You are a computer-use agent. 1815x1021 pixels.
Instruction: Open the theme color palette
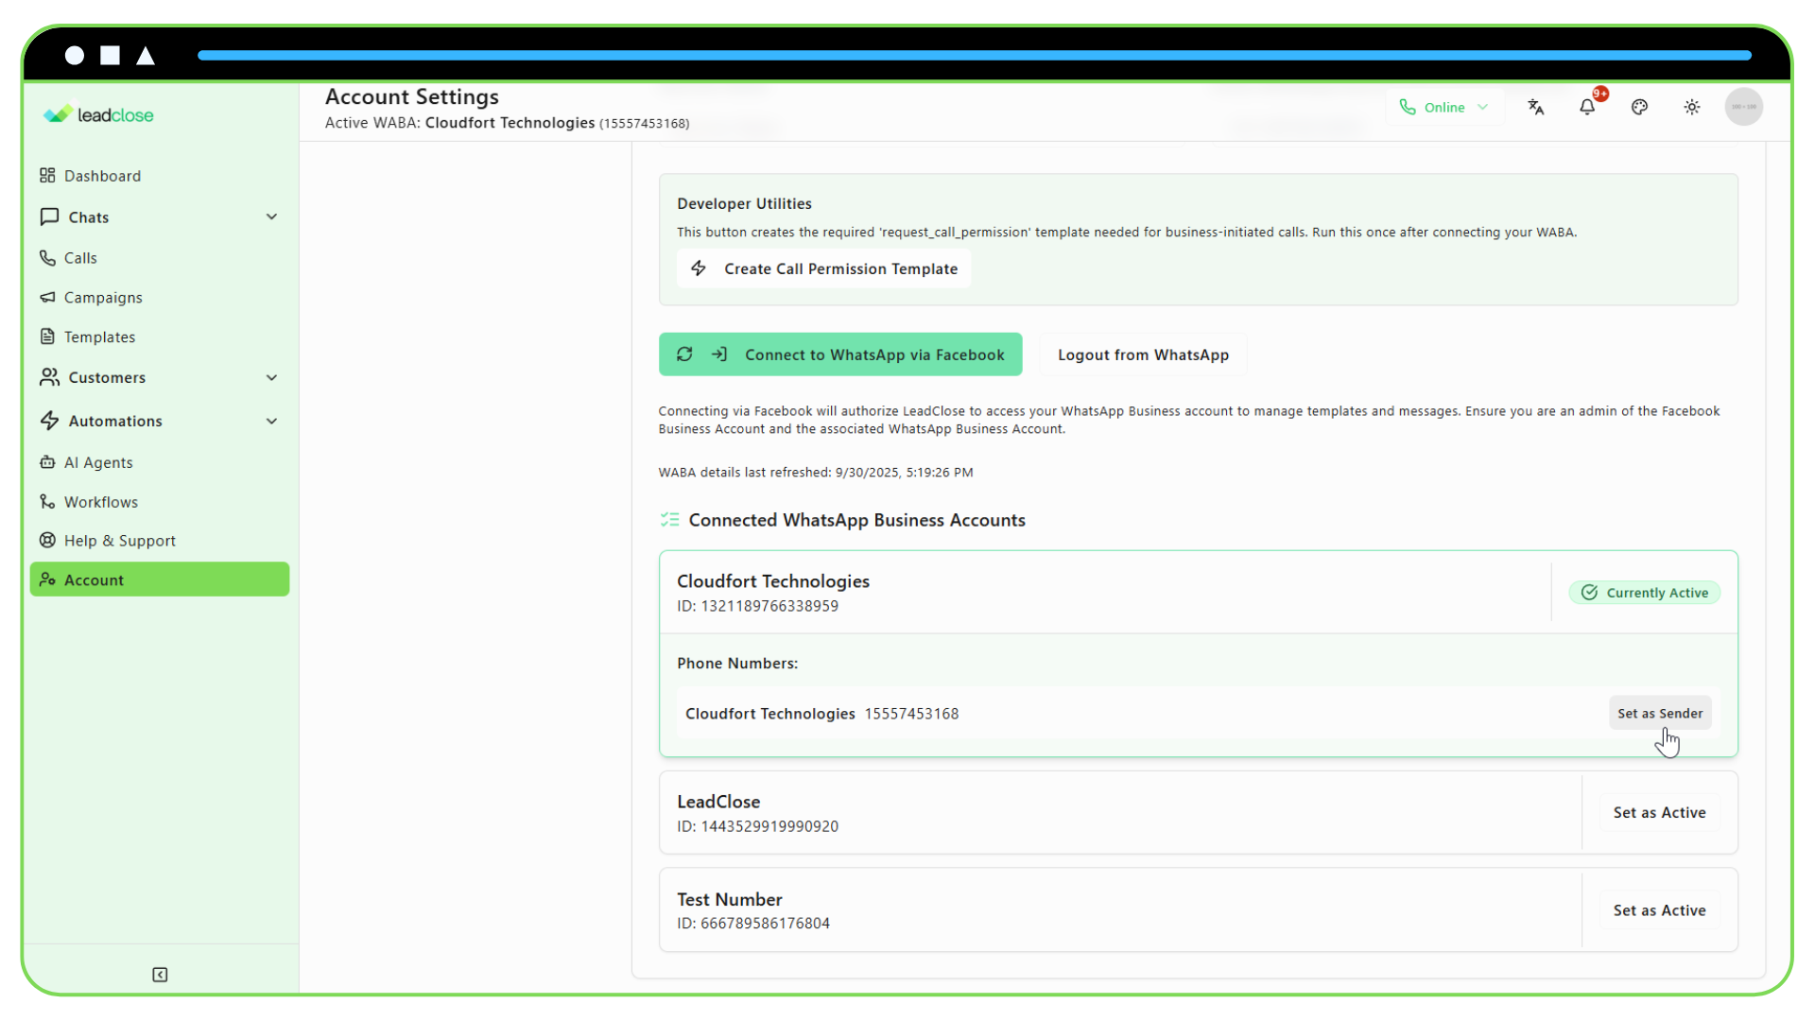(1640, 107)
